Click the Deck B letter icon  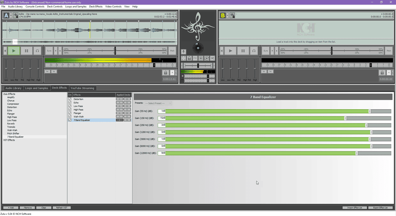coord(222,15)
